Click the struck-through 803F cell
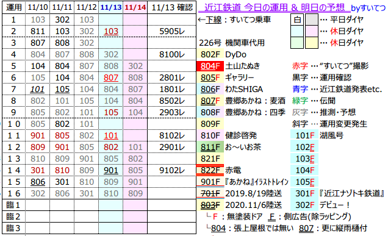This screenshot has height=236, width=388. 210,205
